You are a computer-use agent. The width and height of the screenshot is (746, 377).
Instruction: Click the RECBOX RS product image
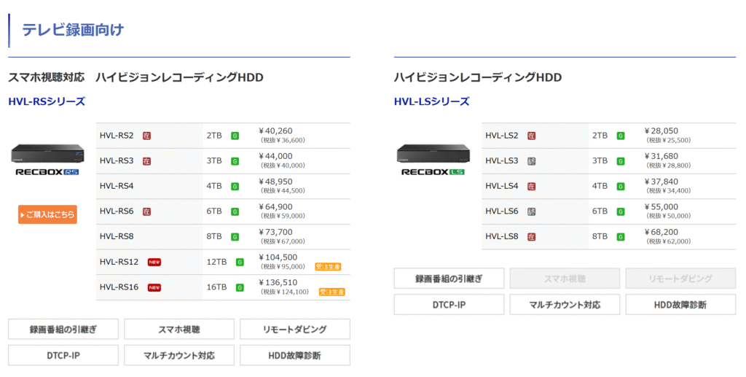(47, 160)
